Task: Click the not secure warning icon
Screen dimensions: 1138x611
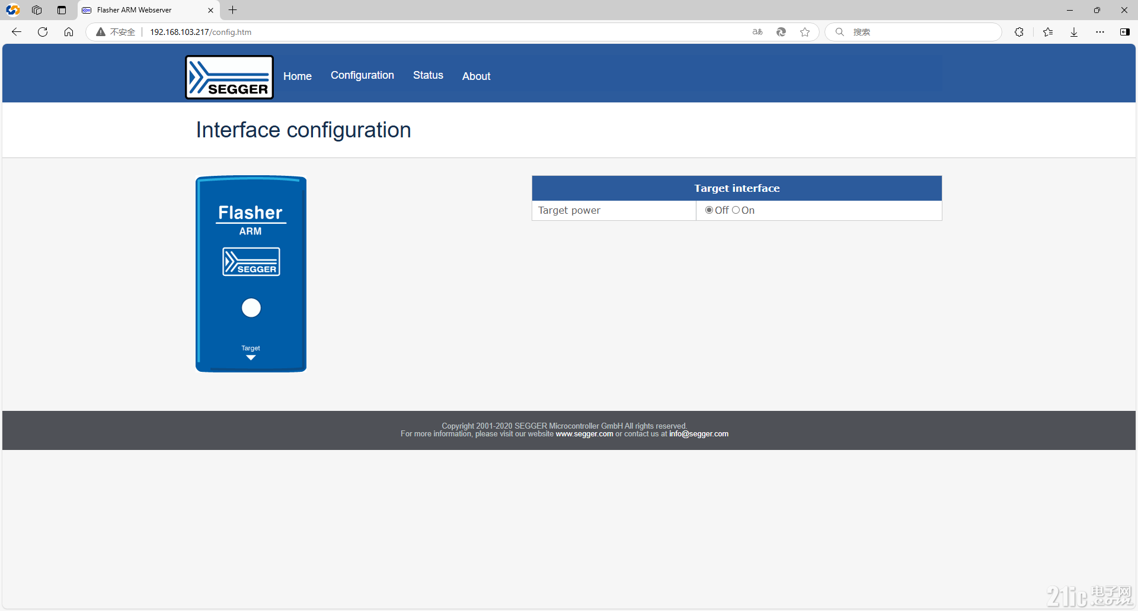Action: 101,32
